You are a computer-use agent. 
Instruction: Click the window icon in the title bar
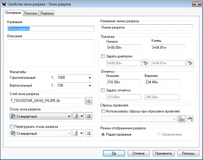coord(4,4)
